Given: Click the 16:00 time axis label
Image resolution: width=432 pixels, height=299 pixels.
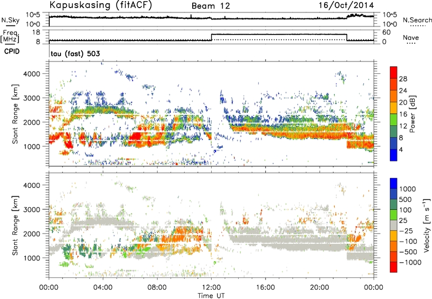Looking at the screenshot, I should pos(265,288).
